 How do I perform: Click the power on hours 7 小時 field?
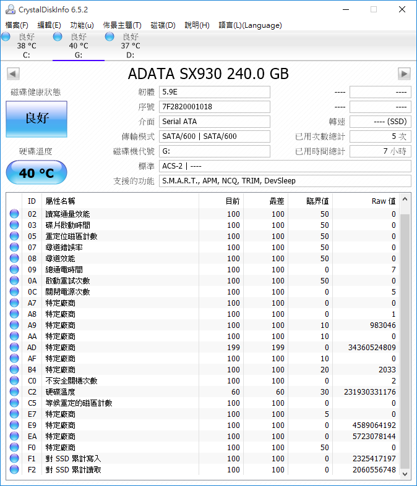tap(380, 151)
